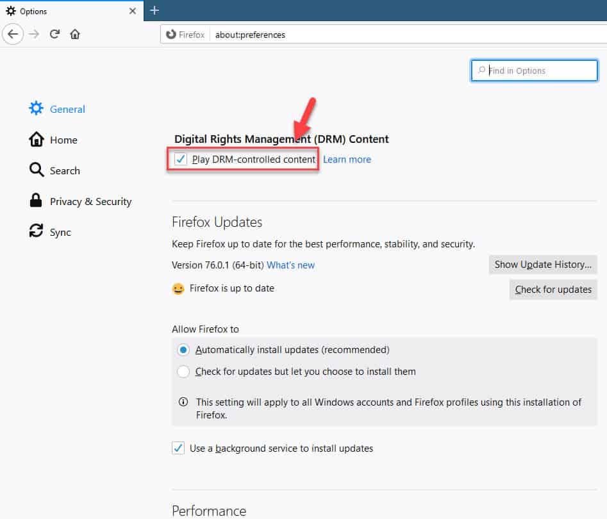Open the Sync settings category
The height and width of the screenshot is (519, 607).
point(50,232)
